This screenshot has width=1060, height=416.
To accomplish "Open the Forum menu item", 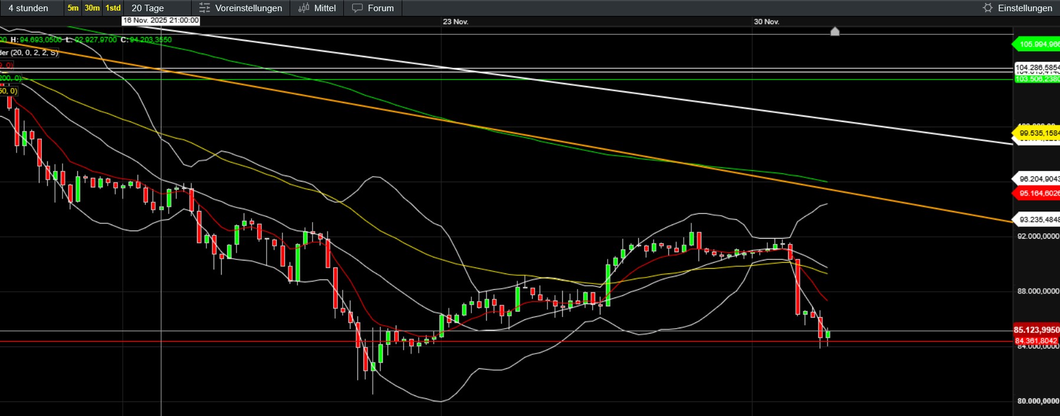I will (x=380, y=8).
